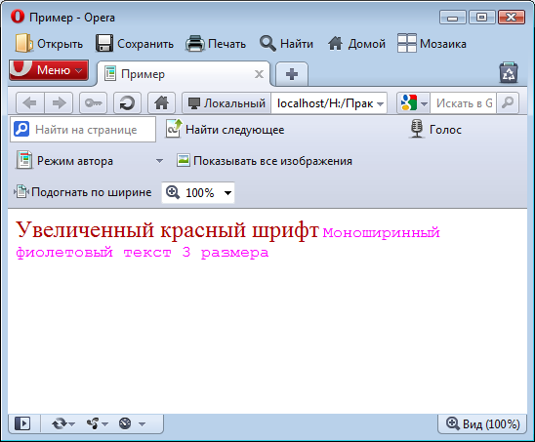The width and height of the screenshot is (535, 442).
Task: Click the Печать printer button
Action: point(216,44)
